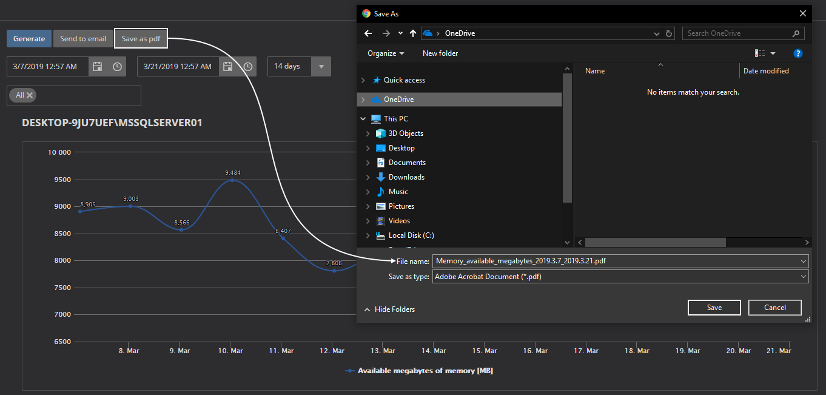Expand the Save as type dropdown

(x=804, y=277)
